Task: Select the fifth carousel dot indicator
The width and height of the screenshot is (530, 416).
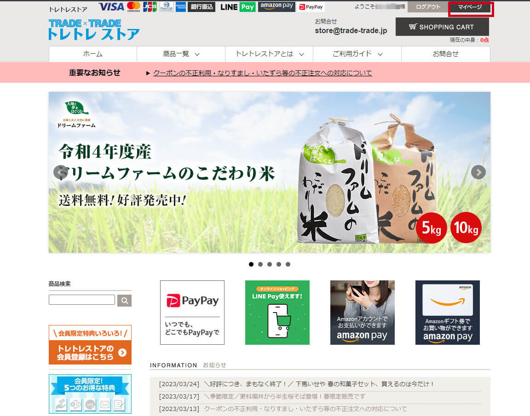Action: tap(288, 264)
